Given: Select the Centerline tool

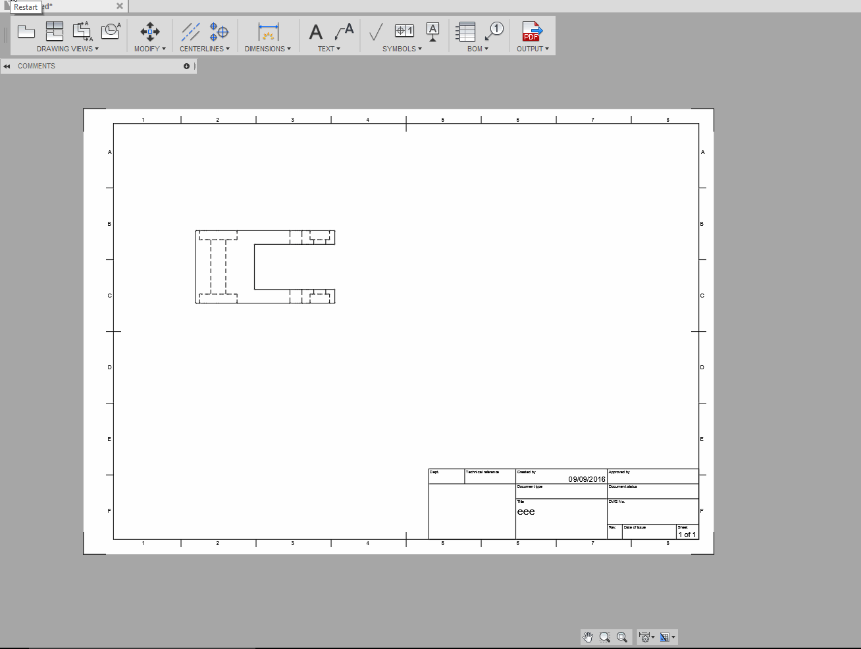Looking at the screenshot, I should [190, 32].
